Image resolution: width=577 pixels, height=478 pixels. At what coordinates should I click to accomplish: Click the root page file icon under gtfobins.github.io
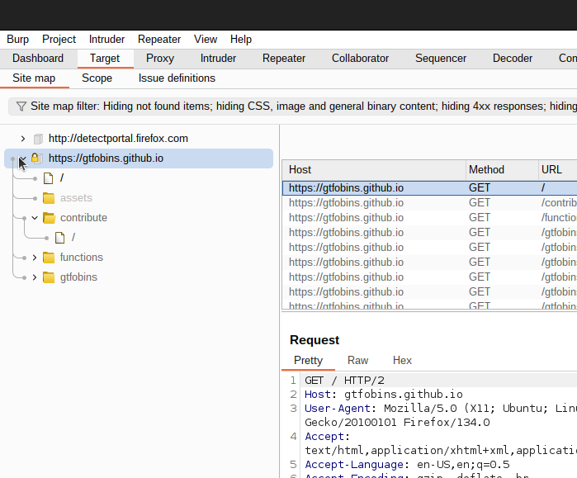tap(48, 178)
